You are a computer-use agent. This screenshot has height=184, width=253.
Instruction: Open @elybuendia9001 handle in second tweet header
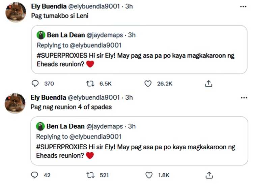[94, 98]
